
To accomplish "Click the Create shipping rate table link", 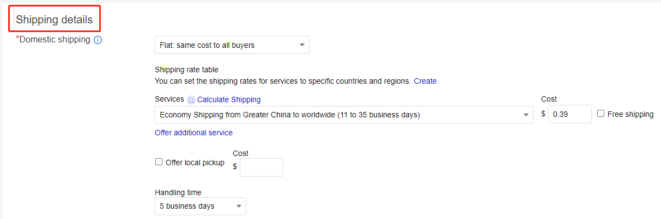I will click(x=425, y=81).
